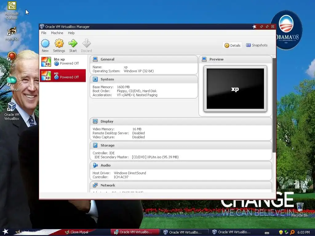The image size is (315, 236).
Task: Click the selected 'xp' entry's logo icon
Action: tap(46, 76)
